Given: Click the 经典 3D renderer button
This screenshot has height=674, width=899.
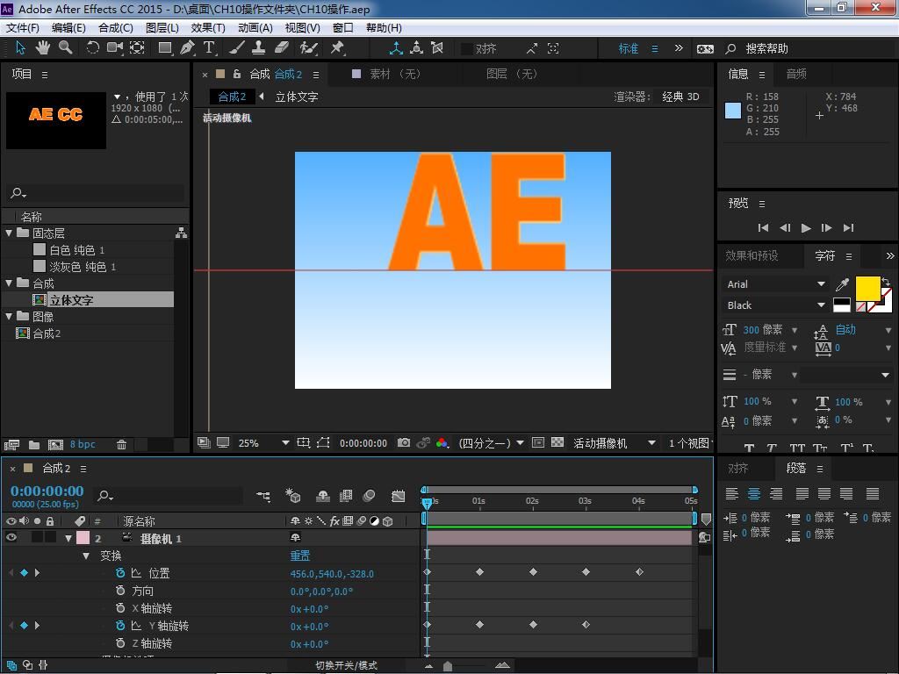Looking at the screenshot, I should tap(680, 97).
